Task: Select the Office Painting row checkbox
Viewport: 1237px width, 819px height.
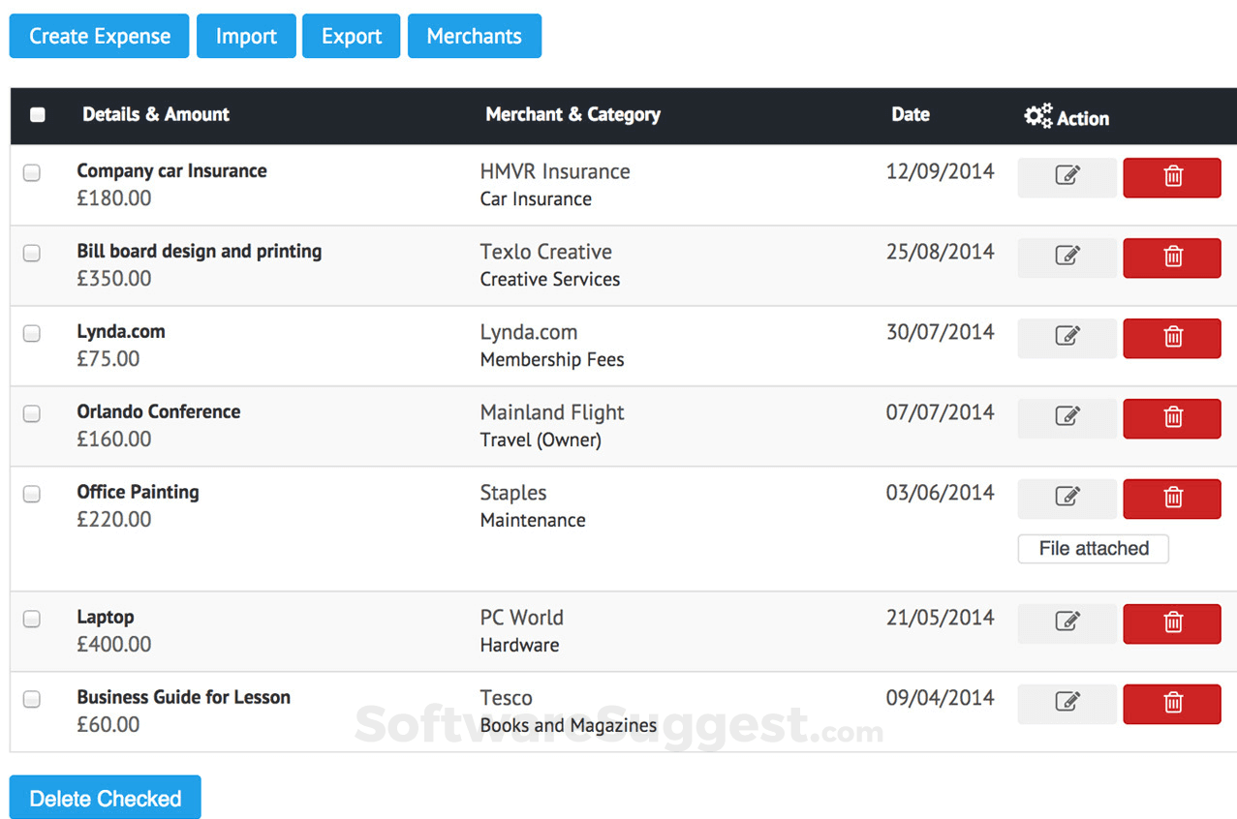Action: pos(32,494)
